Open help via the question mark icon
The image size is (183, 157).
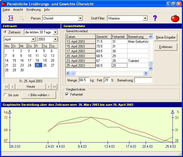click(155, 18)
